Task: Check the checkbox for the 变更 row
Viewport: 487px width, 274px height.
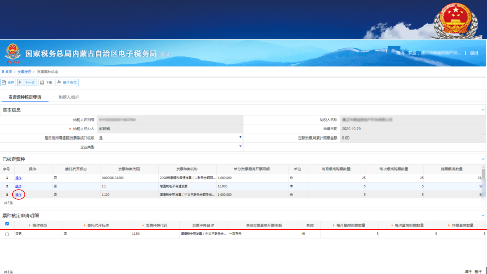Action: coord(7,234)
